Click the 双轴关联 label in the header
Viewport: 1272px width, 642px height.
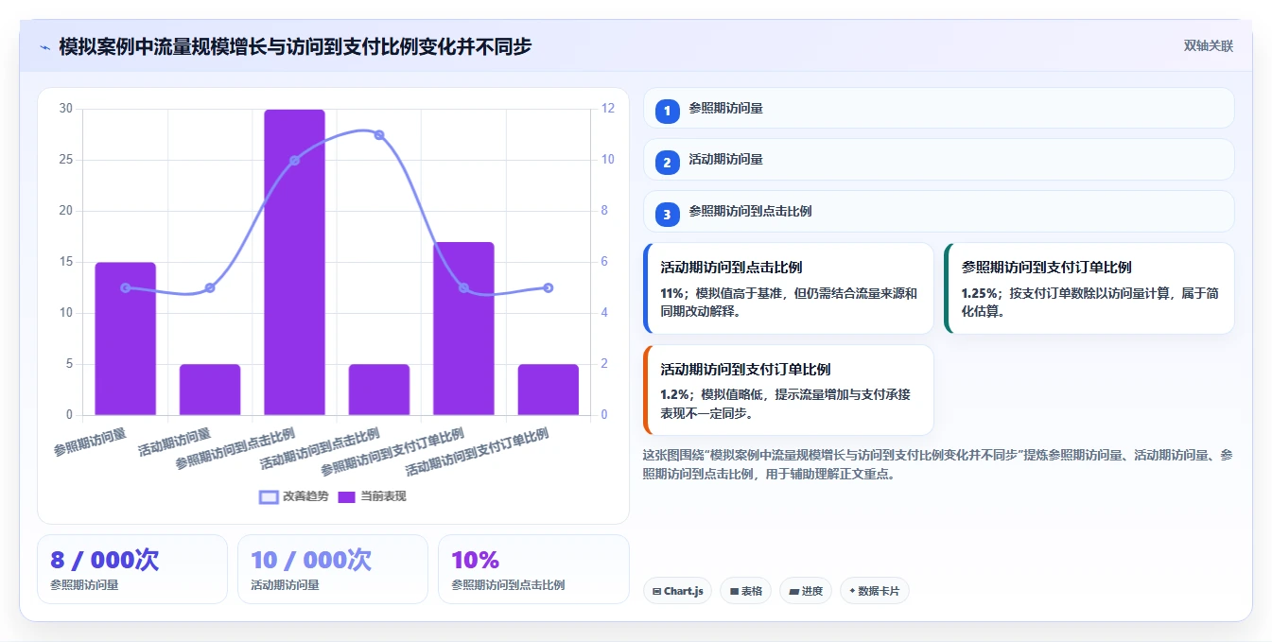pos(1208,46)
